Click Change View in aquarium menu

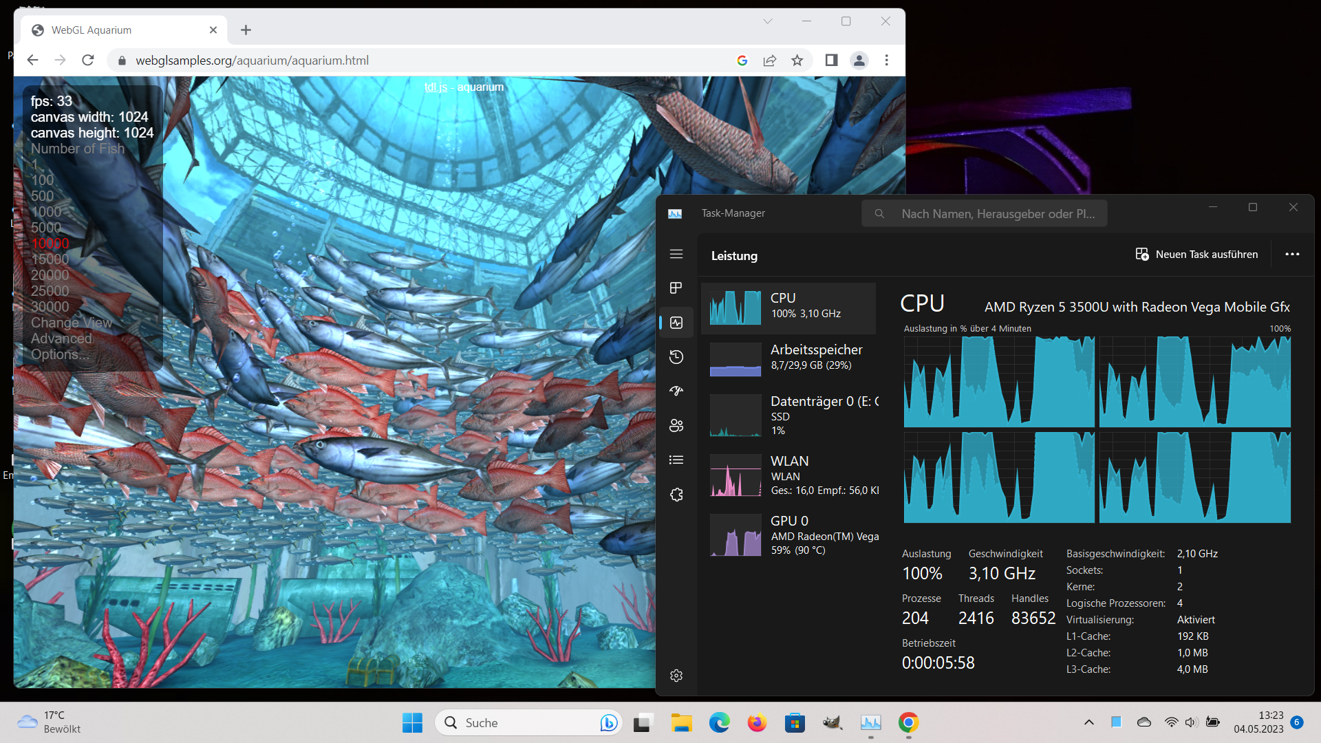click(72, 323)
